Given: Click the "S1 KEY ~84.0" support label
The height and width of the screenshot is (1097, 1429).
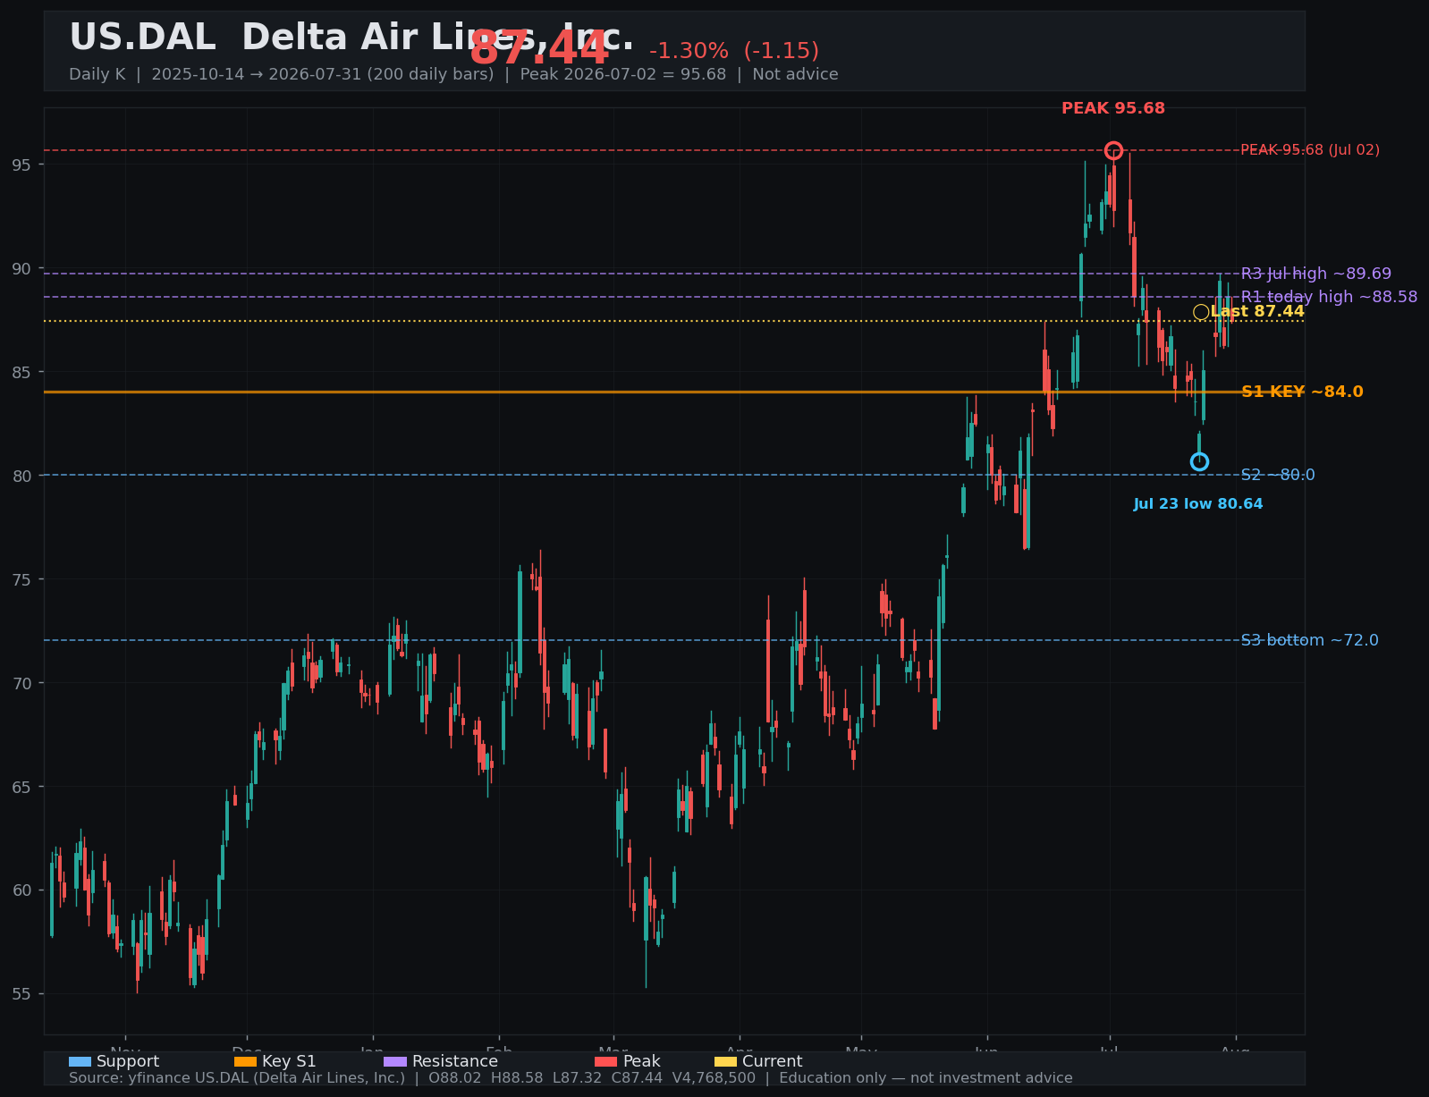Looking at the screenshot, I should 1302,392.
